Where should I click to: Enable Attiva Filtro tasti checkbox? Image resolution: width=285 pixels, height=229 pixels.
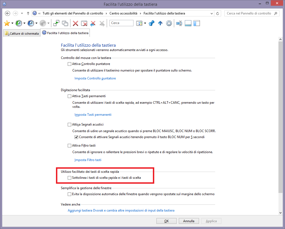click(x=69, y=145)
